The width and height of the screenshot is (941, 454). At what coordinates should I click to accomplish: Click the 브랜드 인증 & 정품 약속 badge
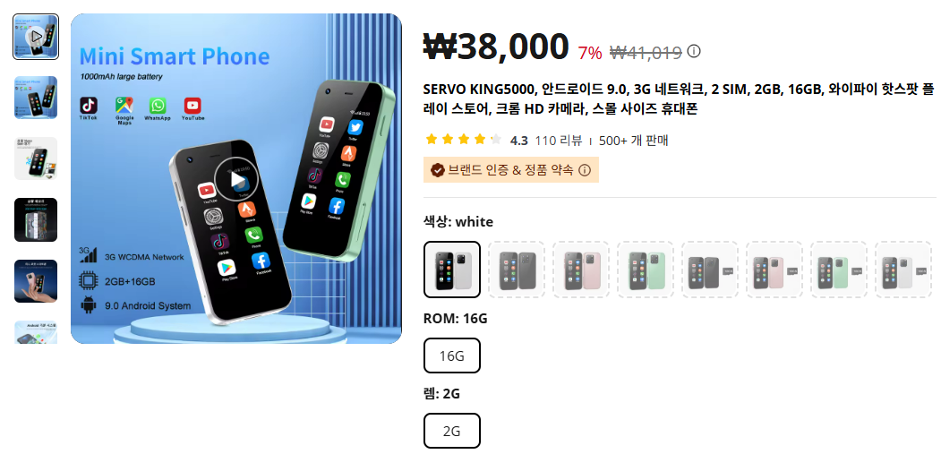coord(510,170)
